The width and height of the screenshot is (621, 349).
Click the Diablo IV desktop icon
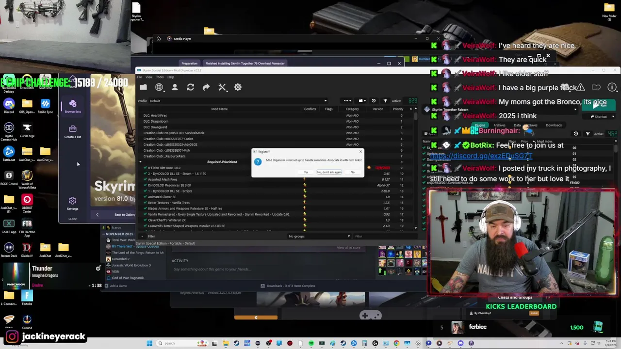click(x=27, y=250)
